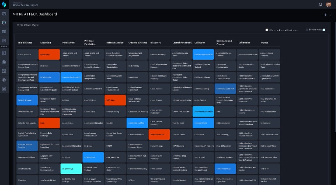Image resolution: width=336 pixels, height=185 pixels.
Task: Open the layout tiles icon in the Admin sidebar
Action: point(4,71)
